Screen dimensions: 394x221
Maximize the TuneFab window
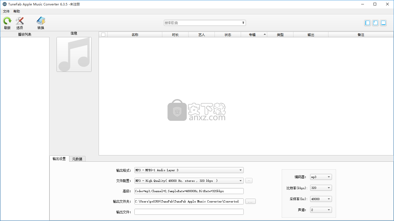tap(375, 4)
